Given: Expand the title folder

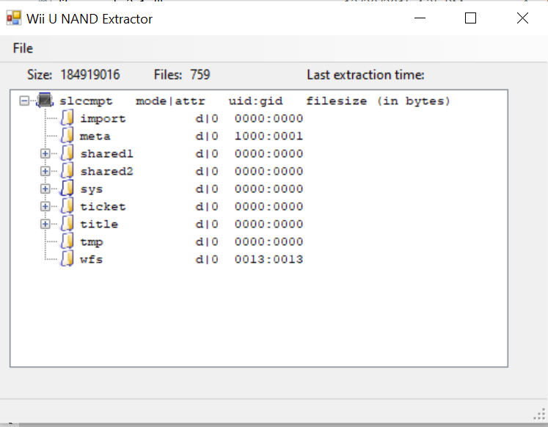Looking at the screenshot, I should pyautogui.click(x=45, y=224).
